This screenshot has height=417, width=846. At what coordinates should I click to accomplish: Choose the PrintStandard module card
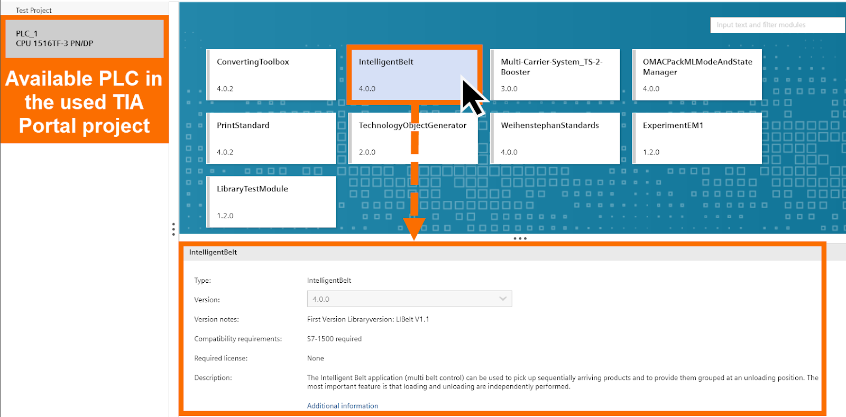point(271,138)
